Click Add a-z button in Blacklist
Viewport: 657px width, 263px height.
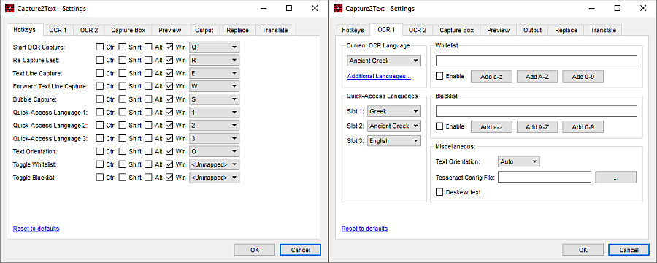(491, 126)
